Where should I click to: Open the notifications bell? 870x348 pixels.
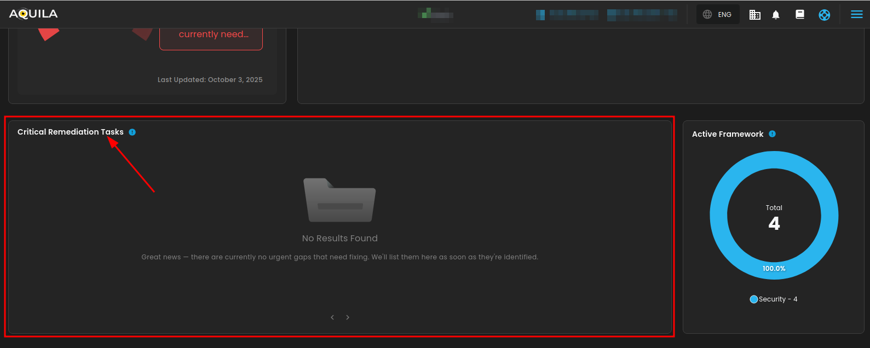[x=776, y=15]
